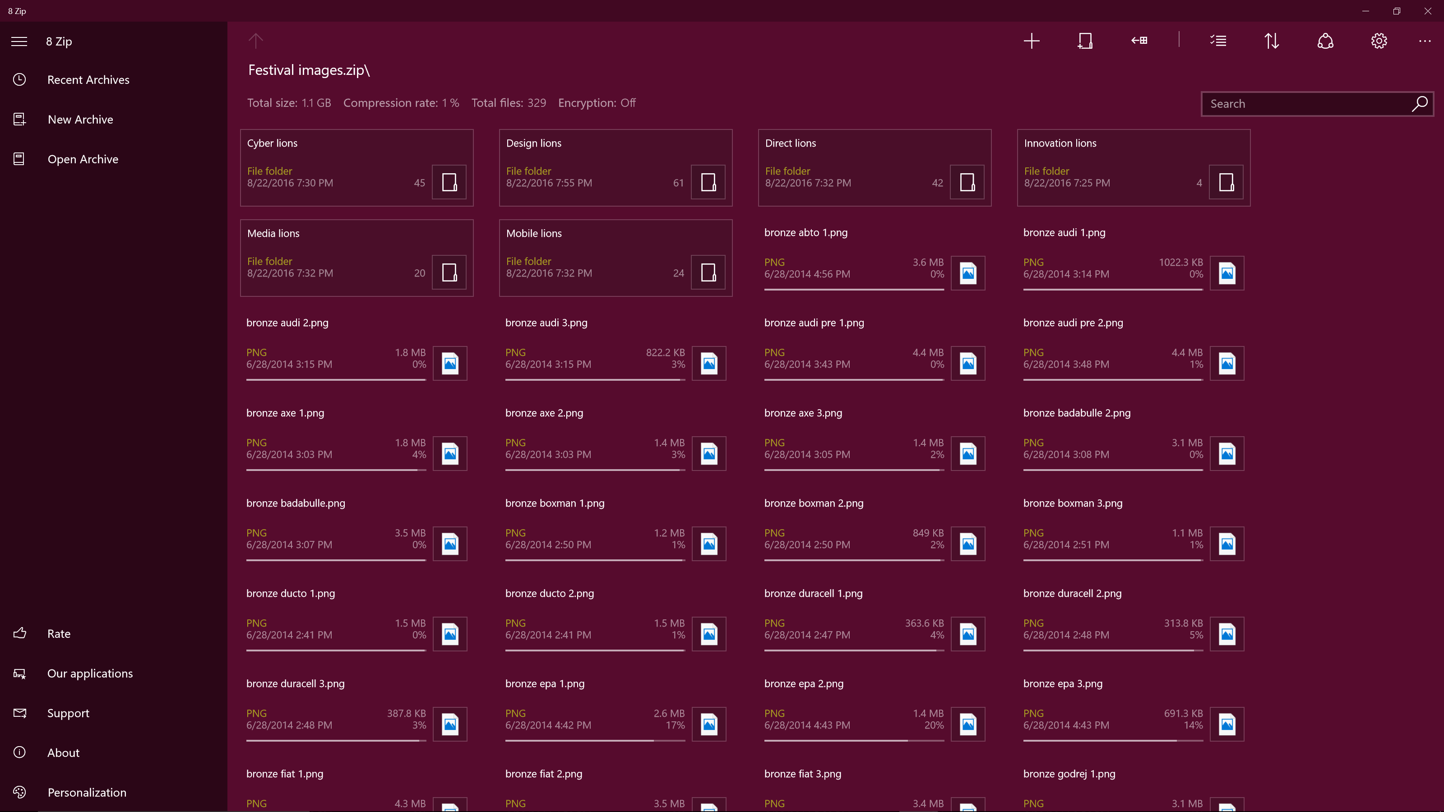Screen dimensions: 1444x812
Task: Open app Settings with the gear icon
Action: (1379, 40)
